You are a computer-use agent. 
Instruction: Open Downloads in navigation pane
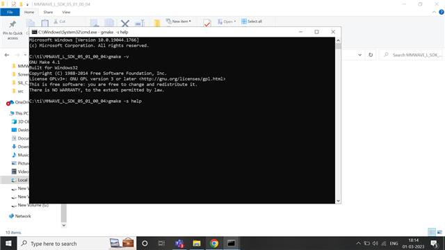[20, 147]
